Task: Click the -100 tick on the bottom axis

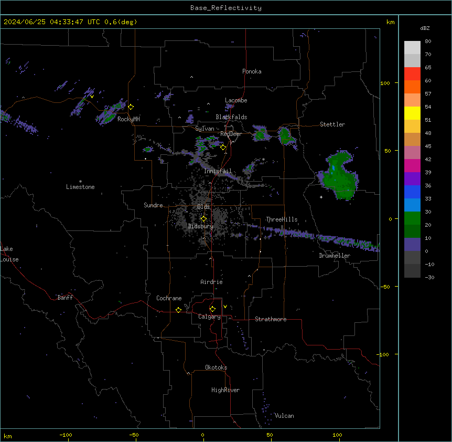Action: tap(66, 435)
